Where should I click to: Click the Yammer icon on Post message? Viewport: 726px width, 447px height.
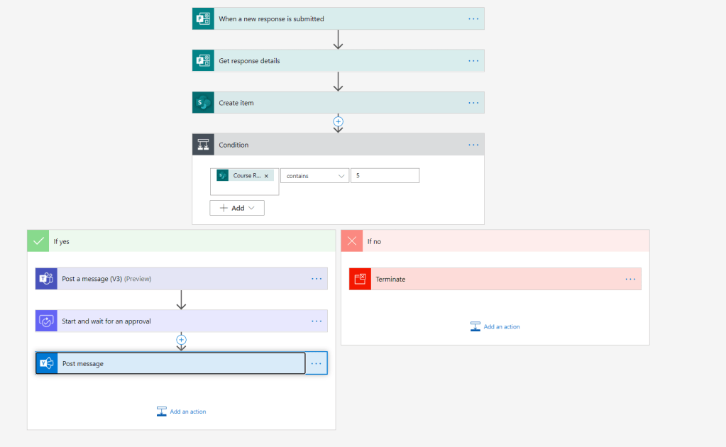47,363
